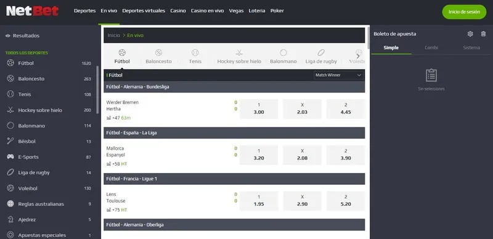Open En vivo in top navigation

point(109,10)
